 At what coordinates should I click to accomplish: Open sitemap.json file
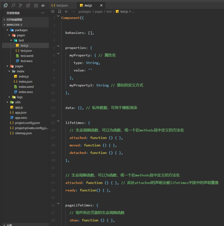(25, 133)
